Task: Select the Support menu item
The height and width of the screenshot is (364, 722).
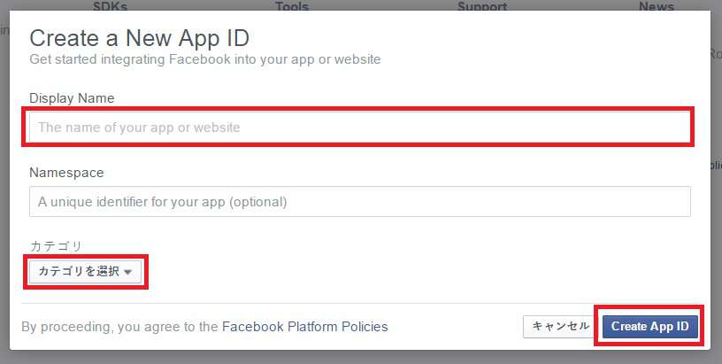Action: coord(481,6)
